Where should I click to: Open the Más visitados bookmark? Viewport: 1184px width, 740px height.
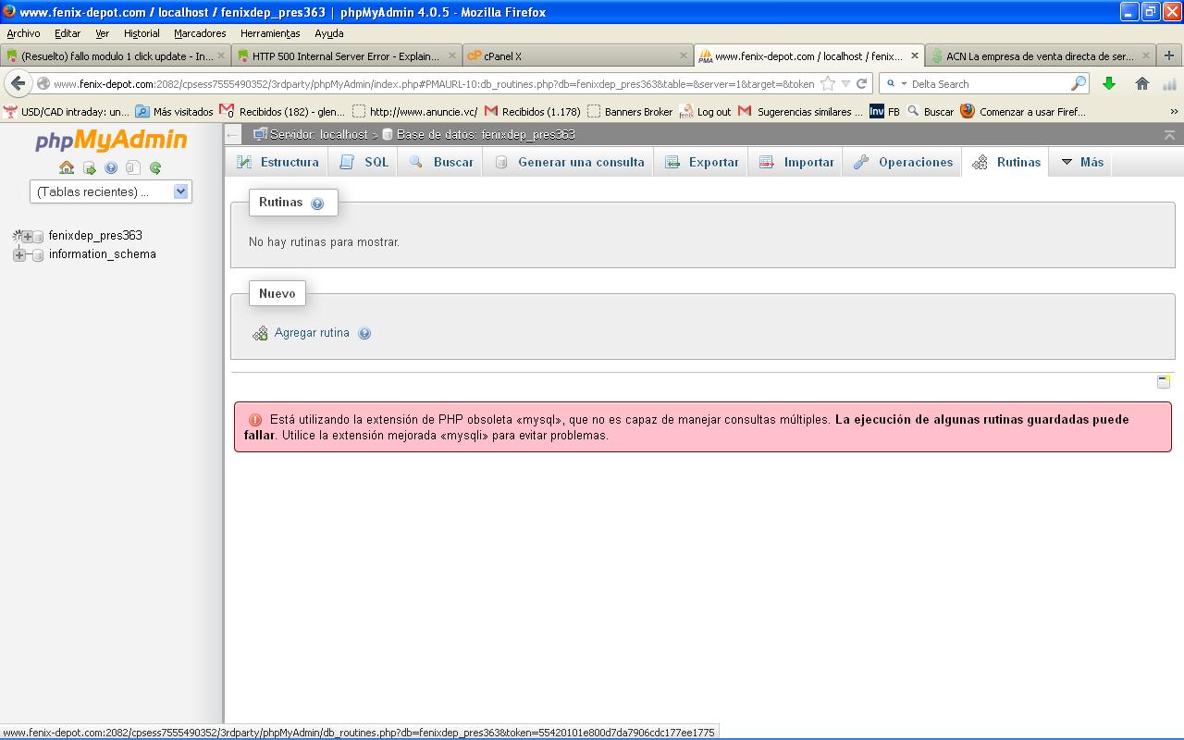(174, 111)
